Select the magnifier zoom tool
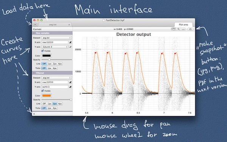 tap(178, 29)
